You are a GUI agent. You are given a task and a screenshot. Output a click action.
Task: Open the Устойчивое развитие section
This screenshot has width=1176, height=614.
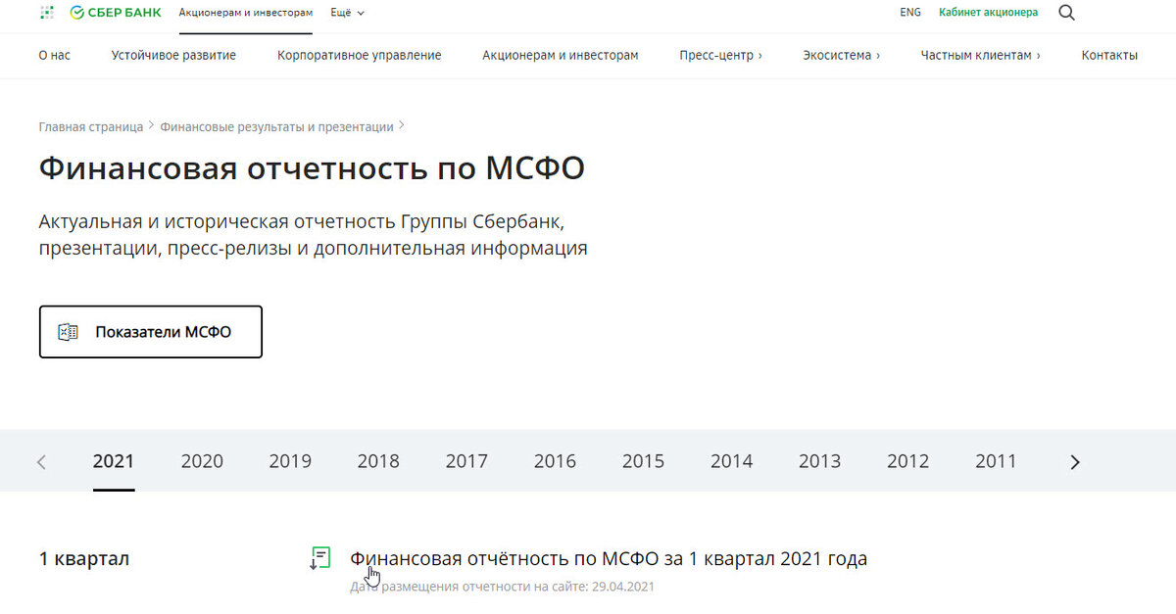click(173, 55)
